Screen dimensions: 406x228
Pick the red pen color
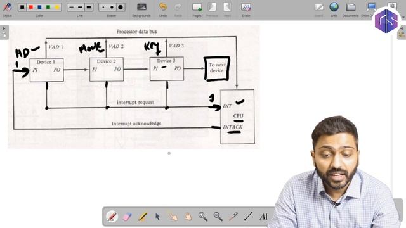[31, 7]
